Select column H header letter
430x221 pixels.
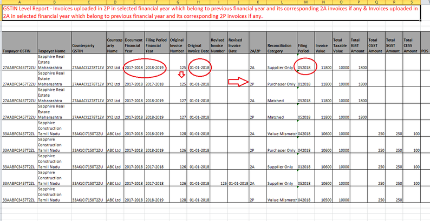[198, 2]
